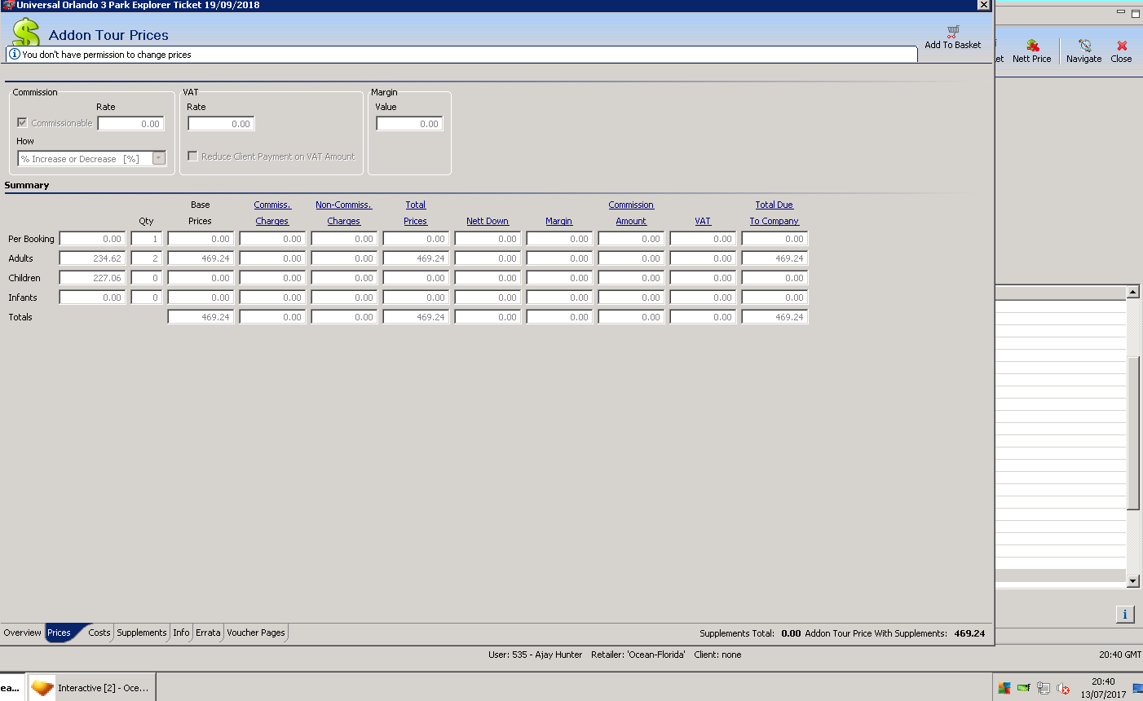This screenshot has width=1143, height=701.
Task: Click the Nett Down column link
Action: [x=488, y=221]
